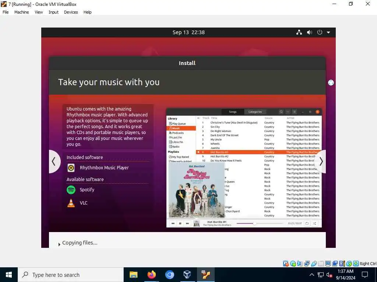
Task: Click the optical disk status icon
Action: pos(293,264)
